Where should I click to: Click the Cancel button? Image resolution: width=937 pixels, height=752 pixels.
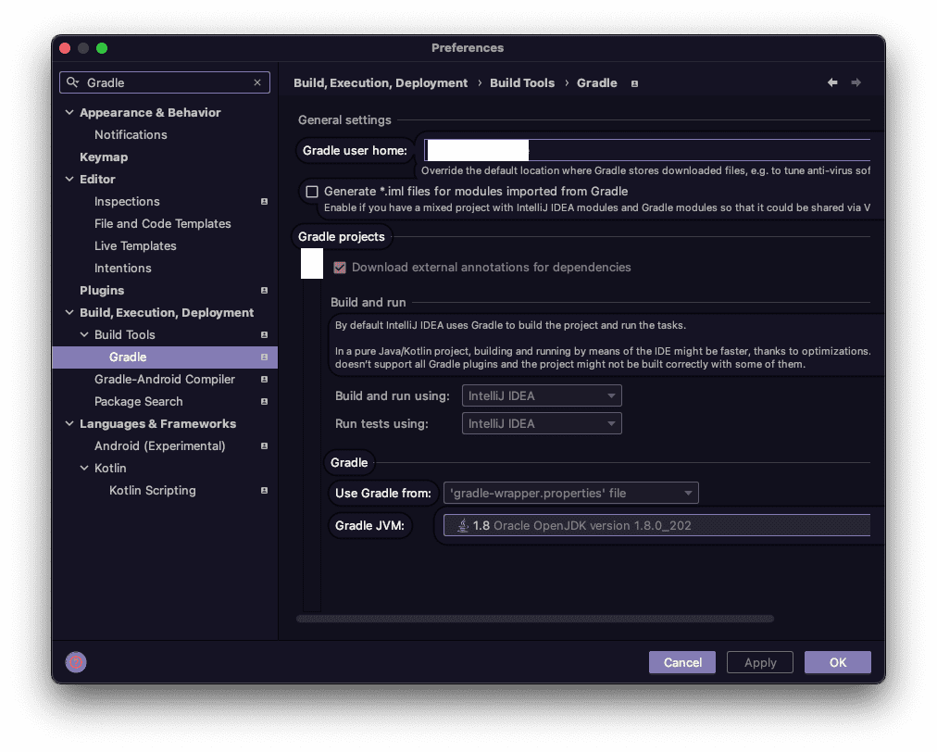(x=681, y=662)
